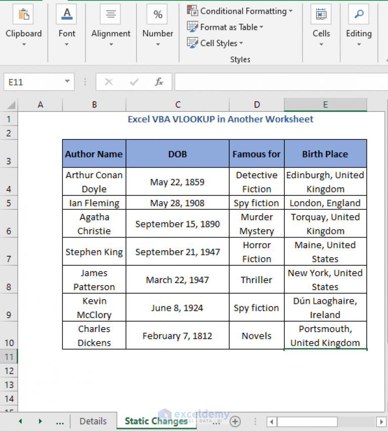
Task: Click the Number percent icon
Action: click(157, 14)
